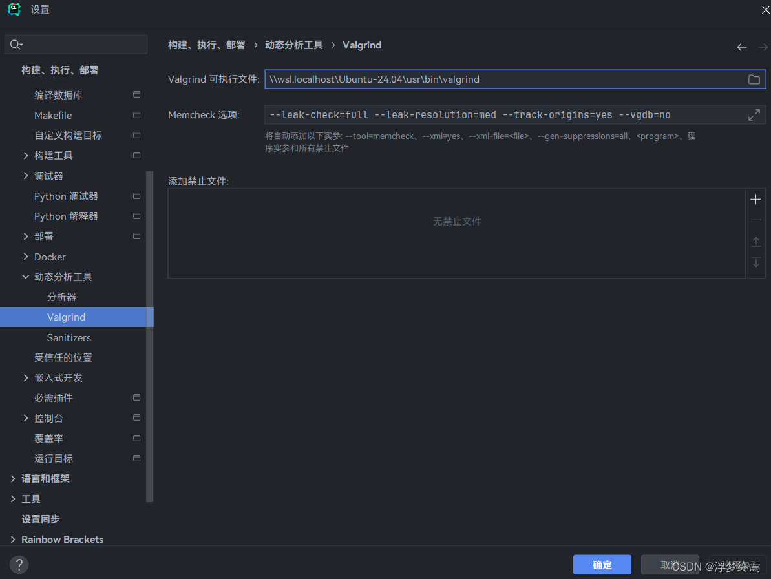
Task: Open the 设置同步 settings page
Action: pos(40,519)
